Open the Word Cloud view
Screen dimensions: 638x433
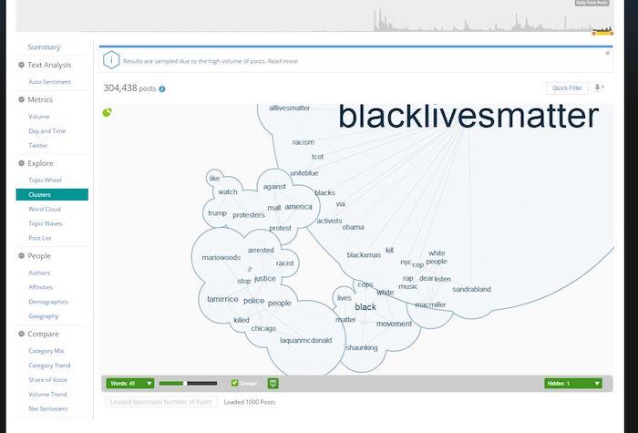coord(45,209)
